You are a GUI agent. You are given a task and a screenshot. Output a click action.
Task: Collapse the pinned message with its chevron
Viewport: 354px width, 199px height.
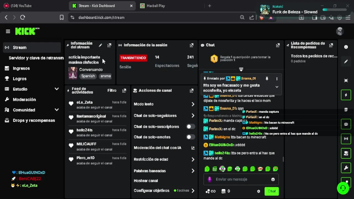click(277, 87)
